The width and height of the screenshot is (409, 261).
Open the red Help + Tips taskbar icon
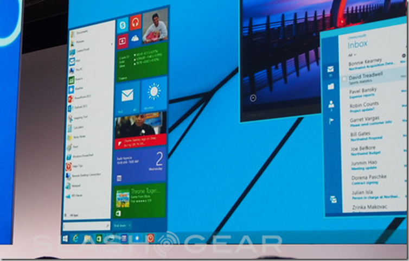tap(150, 238)
